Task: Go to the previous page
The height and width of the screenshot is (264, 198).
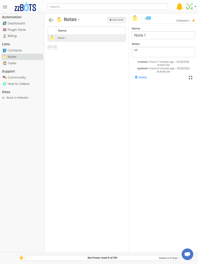Action: pyautogui.click(x=49, y=47)
